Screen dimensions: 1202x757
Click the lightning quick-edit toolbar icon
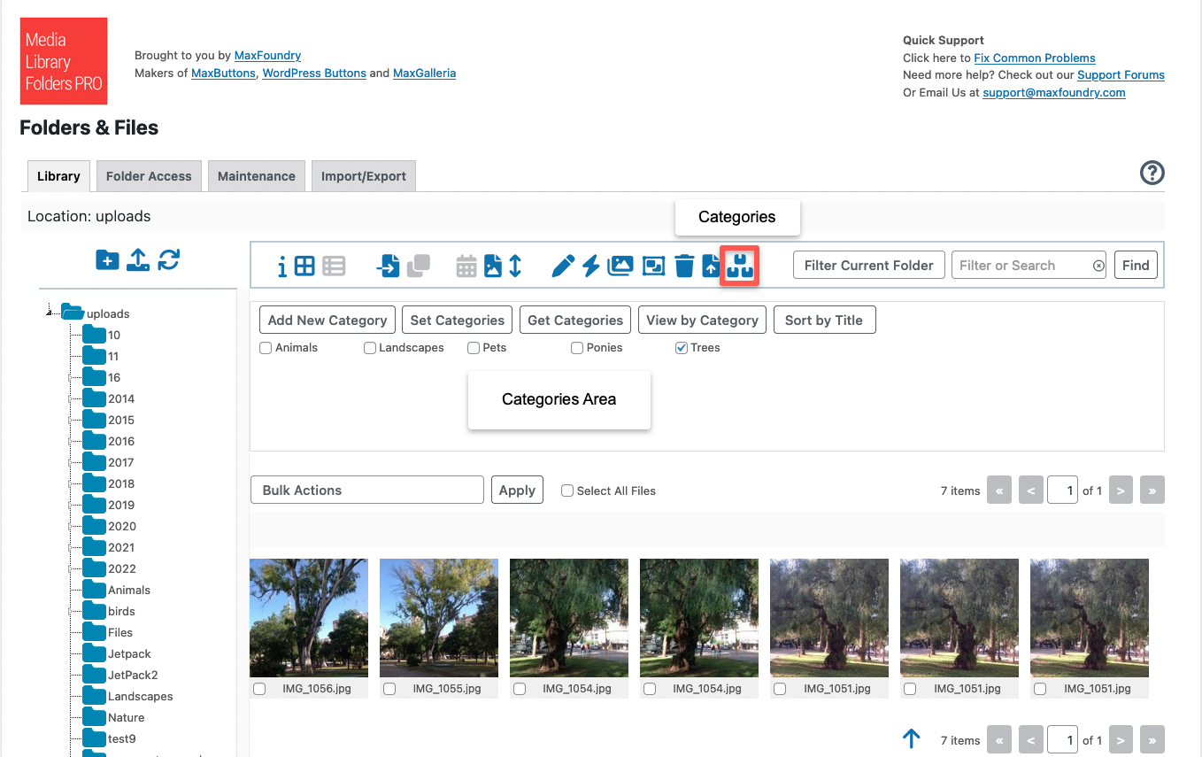pyautogui.click(x=589, y=265)
